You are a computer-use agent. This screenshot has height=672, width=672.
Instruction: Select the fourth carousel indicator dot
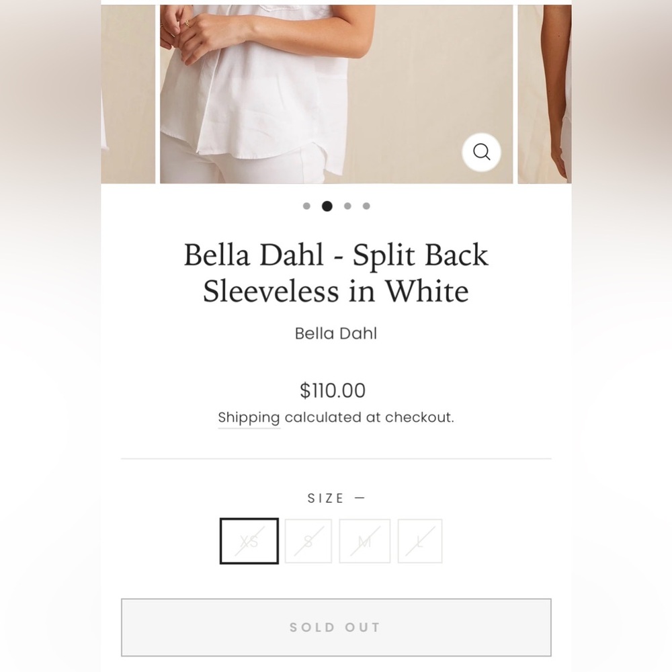tap(366, 206)
